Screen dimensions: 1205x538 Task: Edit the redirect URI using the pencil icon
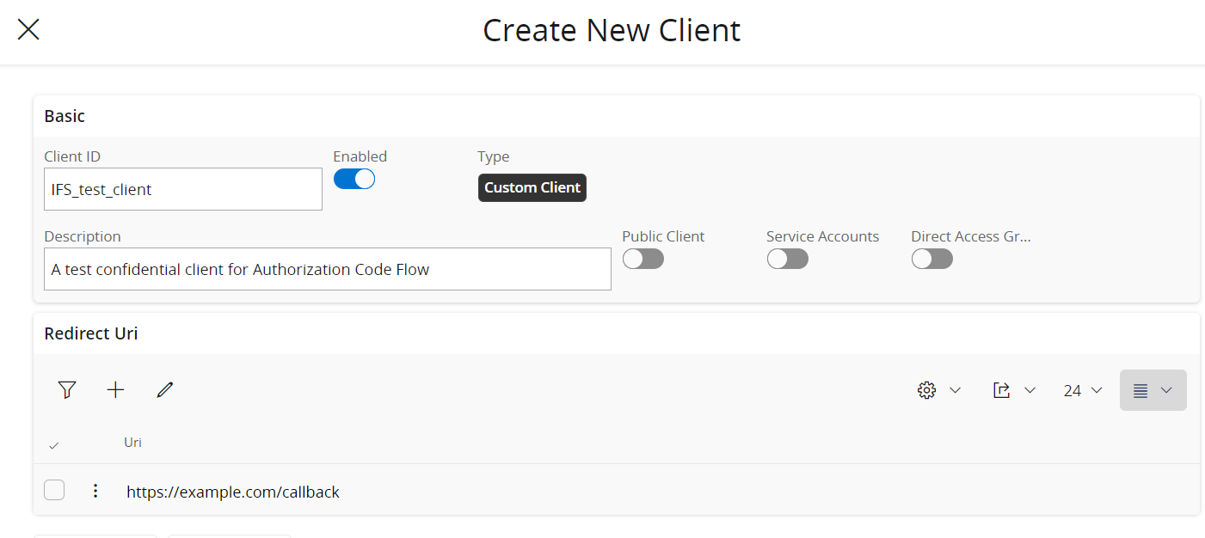[164, 389]
